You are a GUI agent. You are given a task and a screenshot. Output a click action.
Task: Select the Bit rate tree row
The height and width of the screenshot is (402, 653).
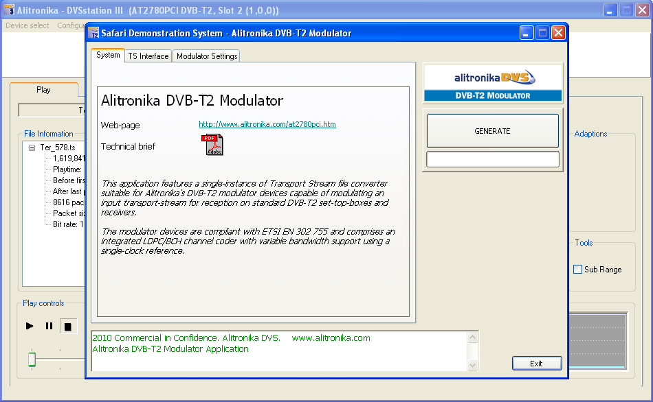point(68,224)
